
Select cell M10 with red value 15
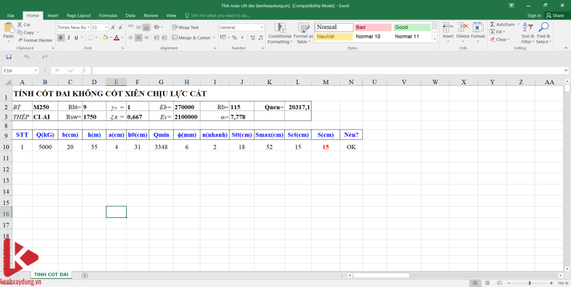click(x=325, y=147)
